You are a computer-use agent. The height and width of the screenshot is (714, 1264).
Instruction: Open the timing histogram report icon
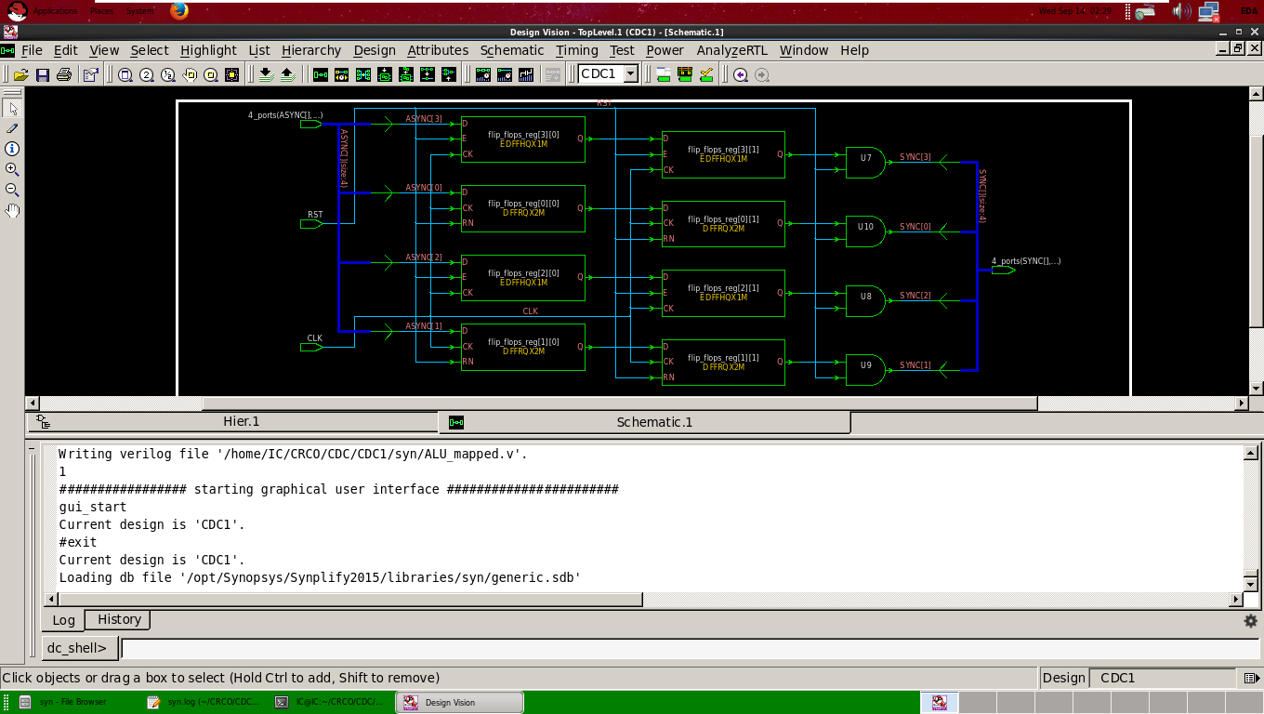tap(528, 73)
